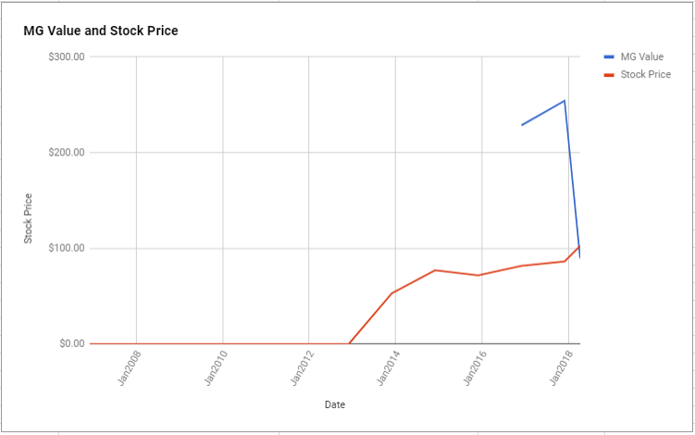
Task: Click the Jan2018 date label
Action: 561,368
